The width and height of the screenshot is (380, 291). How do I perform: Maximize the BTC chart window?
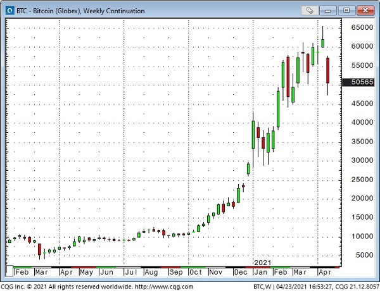point(346,10)
